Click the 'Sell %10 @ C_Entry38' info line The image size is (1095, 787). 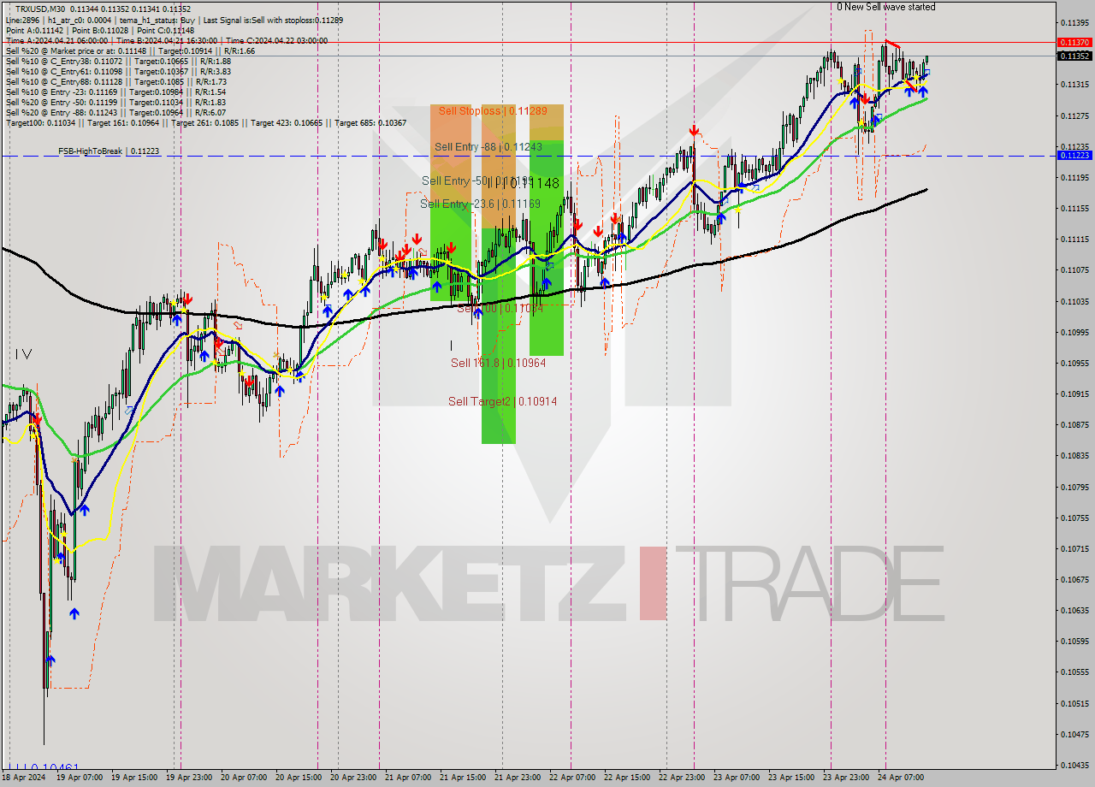click(118, 61)
